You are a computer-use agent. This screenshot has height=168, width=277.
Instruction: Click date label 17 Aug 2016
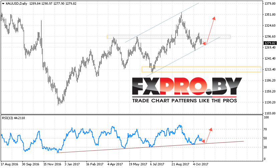[x=9, y=164]
